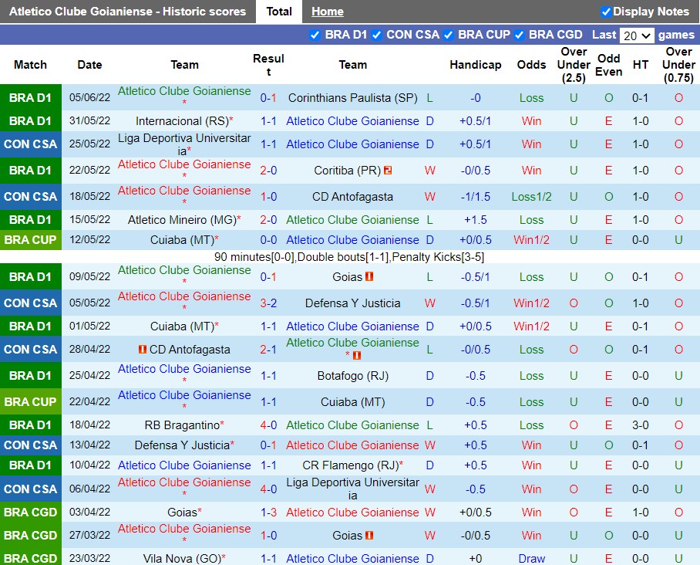Uncheck the BRA CGD league filter

(x=519, y=35)
